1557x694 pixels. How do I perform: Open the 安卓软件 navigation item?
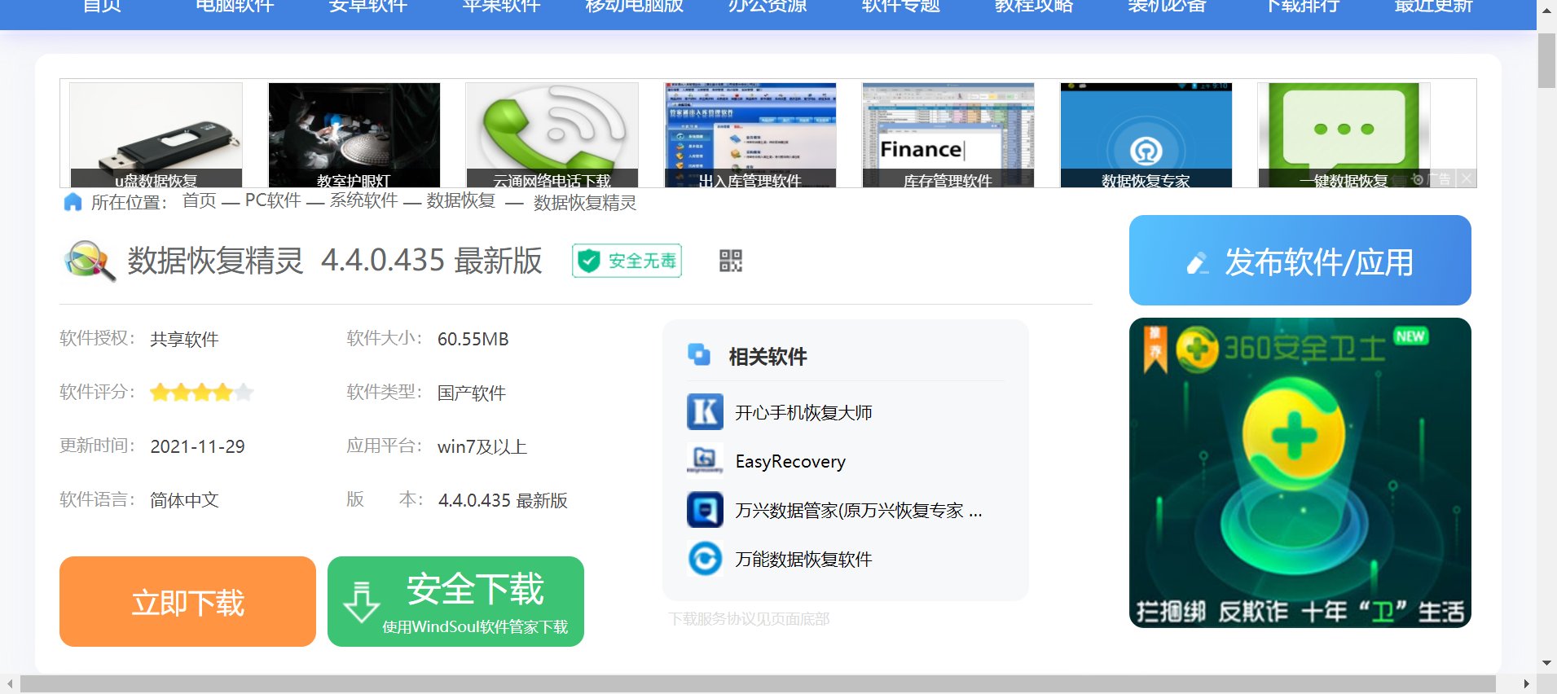(x=368, y=7)
